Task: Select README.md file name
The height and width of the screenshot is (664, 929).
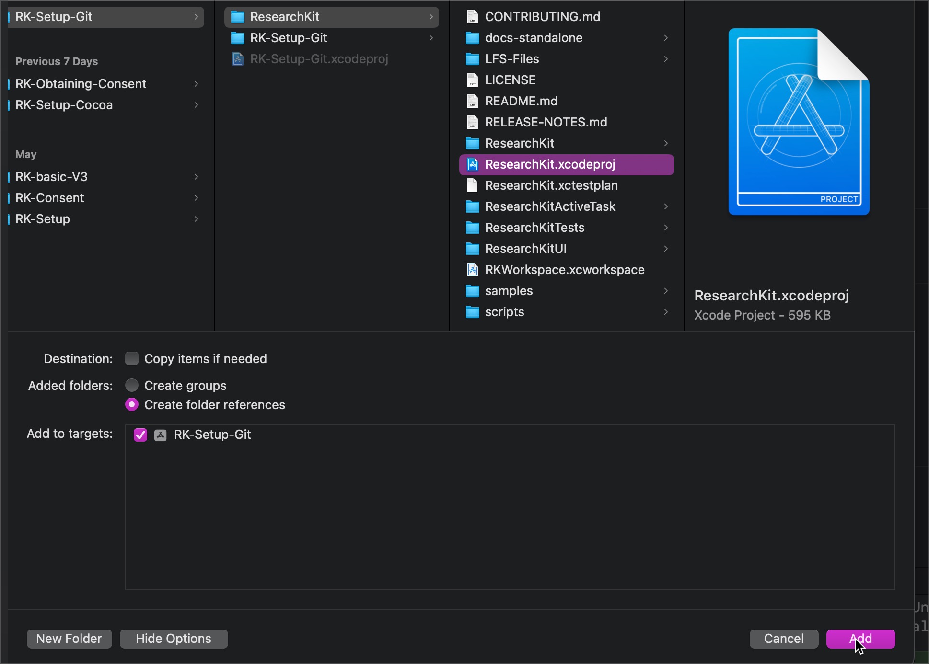Action: [521, 101]
